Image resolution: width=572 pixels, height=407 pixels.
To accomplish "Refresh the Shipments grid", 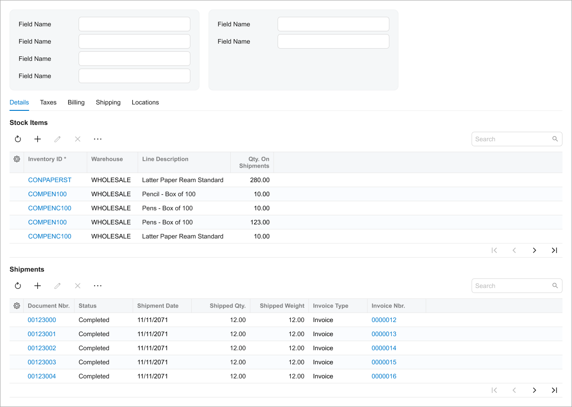I will tap(18, 286).
